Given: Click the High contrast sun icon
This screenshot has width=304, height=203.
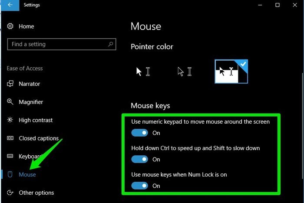Looking at the screenshot, I should pos(10,120).
